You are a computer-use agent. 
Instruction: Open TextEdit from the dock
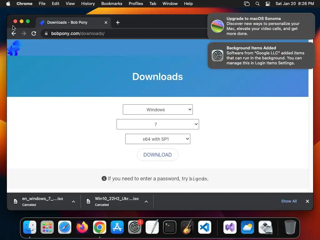(x=152, y=227)
